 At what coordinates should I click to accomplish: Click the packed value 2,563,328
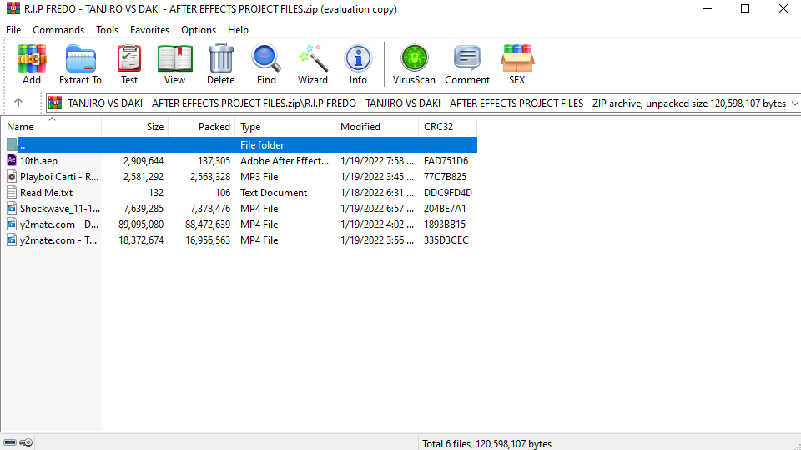pos(210,176)
